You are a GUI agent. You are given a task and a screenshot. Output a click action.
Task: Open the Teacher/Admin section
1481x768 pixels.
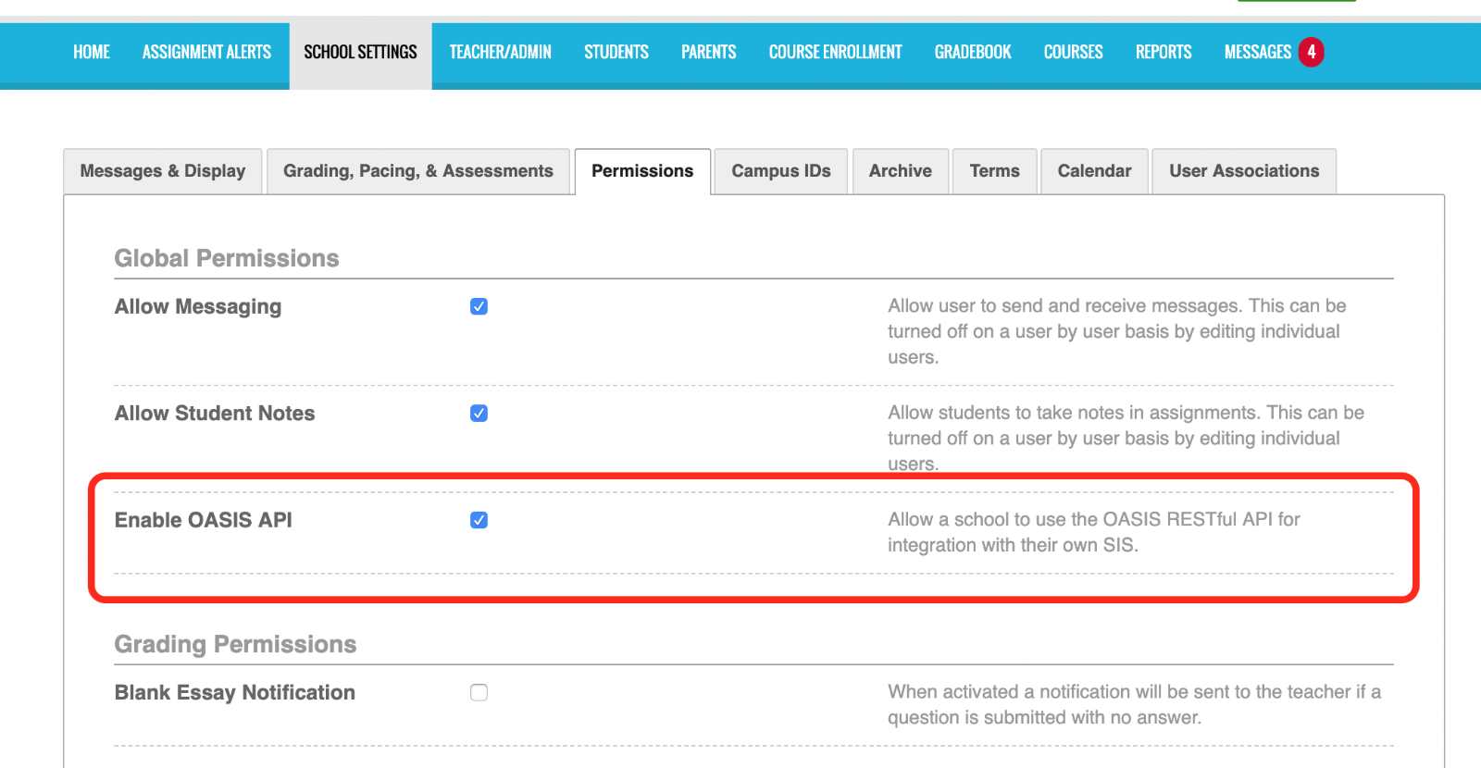tap(500, 52)
